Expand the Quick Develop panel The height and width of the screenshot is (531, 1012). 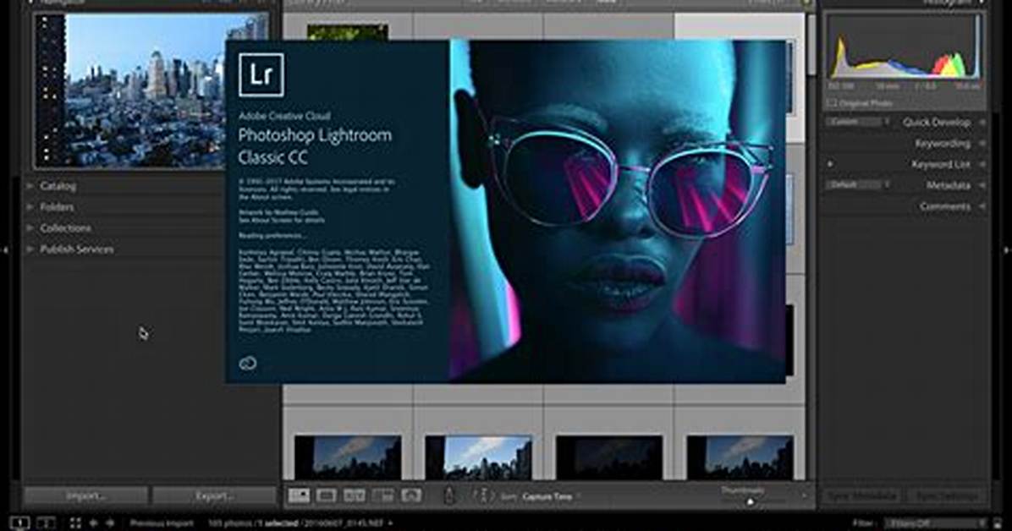click(x=938, y=122)
